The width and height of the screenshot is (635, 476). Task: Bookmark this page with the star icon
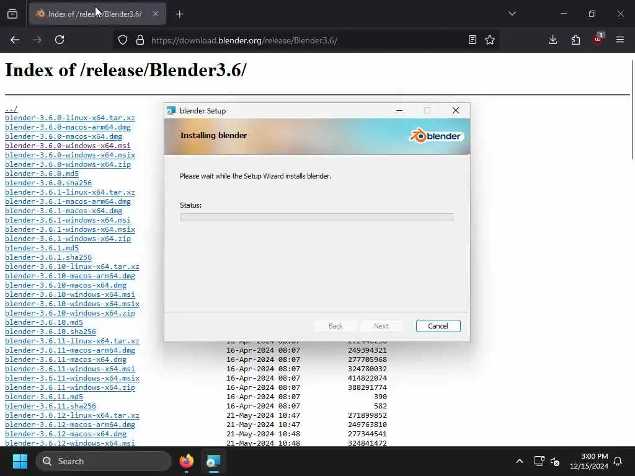click(490, 40)
